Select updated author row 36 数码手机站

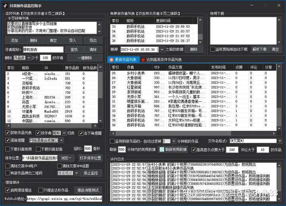(x=154, y=41)
